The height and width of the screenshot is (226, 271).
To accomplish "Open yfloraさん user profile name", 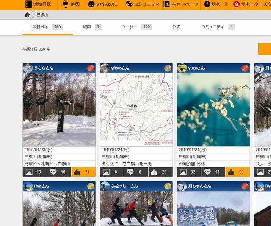I will click(120, 68).
